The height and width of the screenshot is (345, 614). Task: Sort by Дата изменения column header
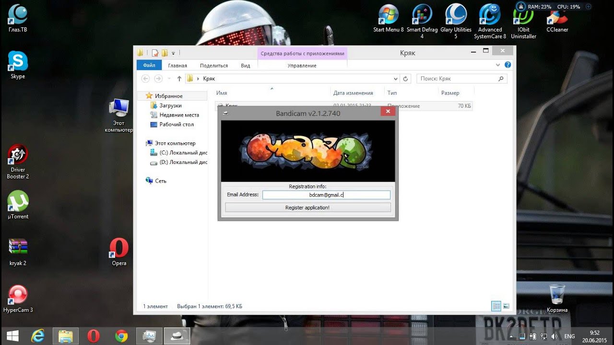pos(353,93)
